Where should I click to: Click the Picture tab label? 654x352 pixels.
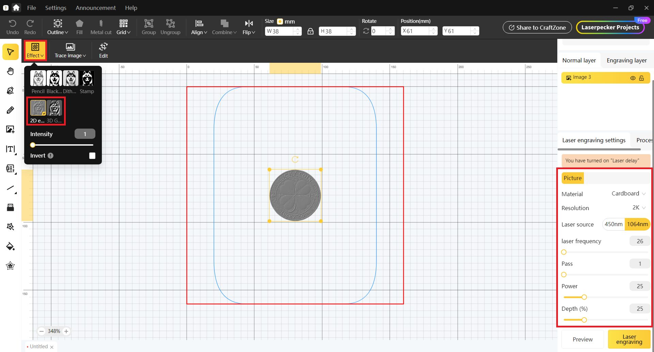(x=573, y=178)
